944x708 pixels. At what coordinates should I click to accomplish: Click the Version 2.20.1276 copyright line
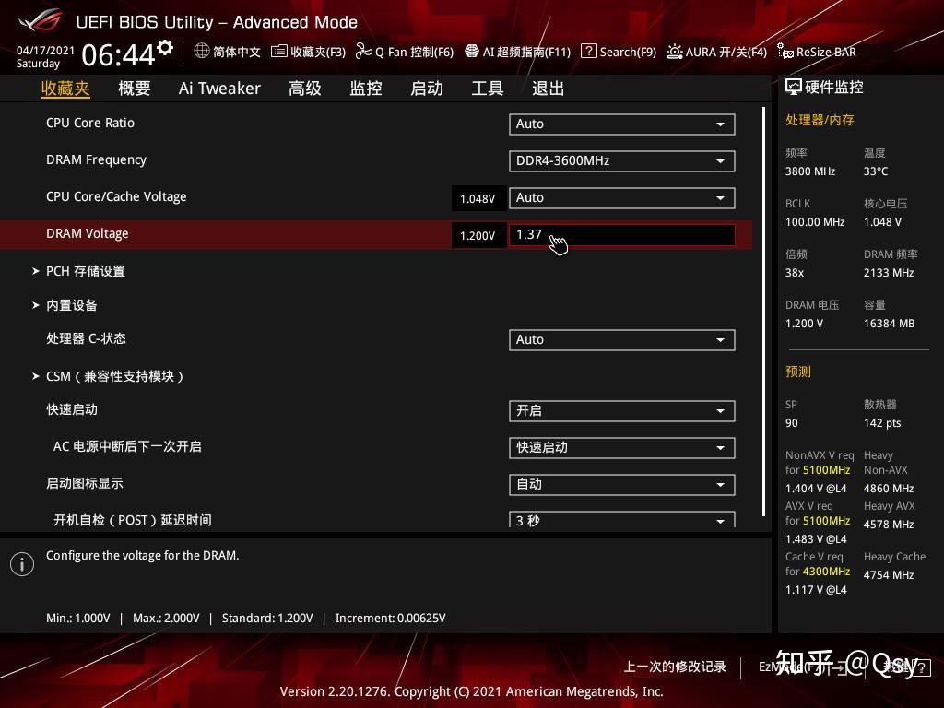pos(471,691)
